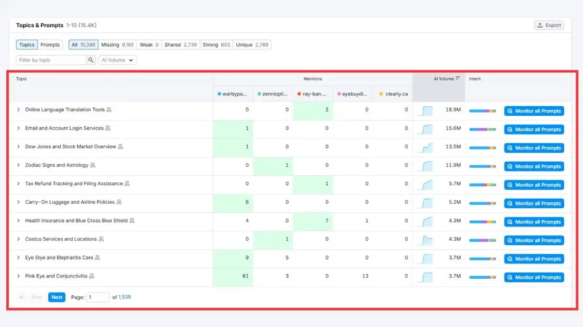
Task: Open the trend chart for Dow Jones and Stock Market Overview
Action: [x=425, y=148]
